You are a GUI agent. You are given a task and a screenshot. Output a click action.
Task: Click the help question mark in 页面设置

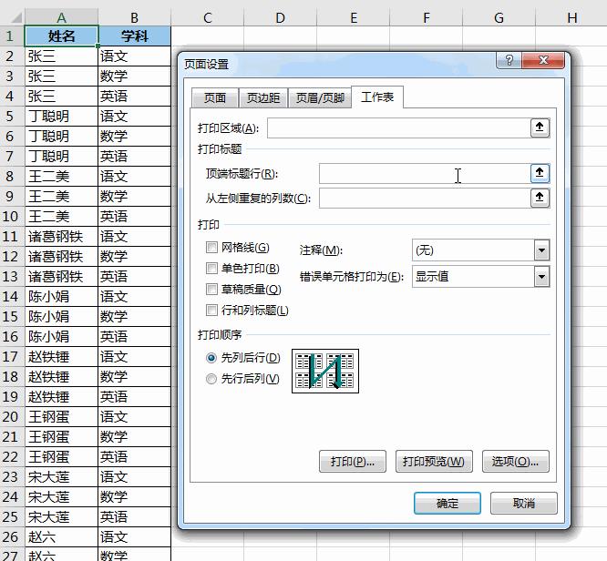point(509,60)
